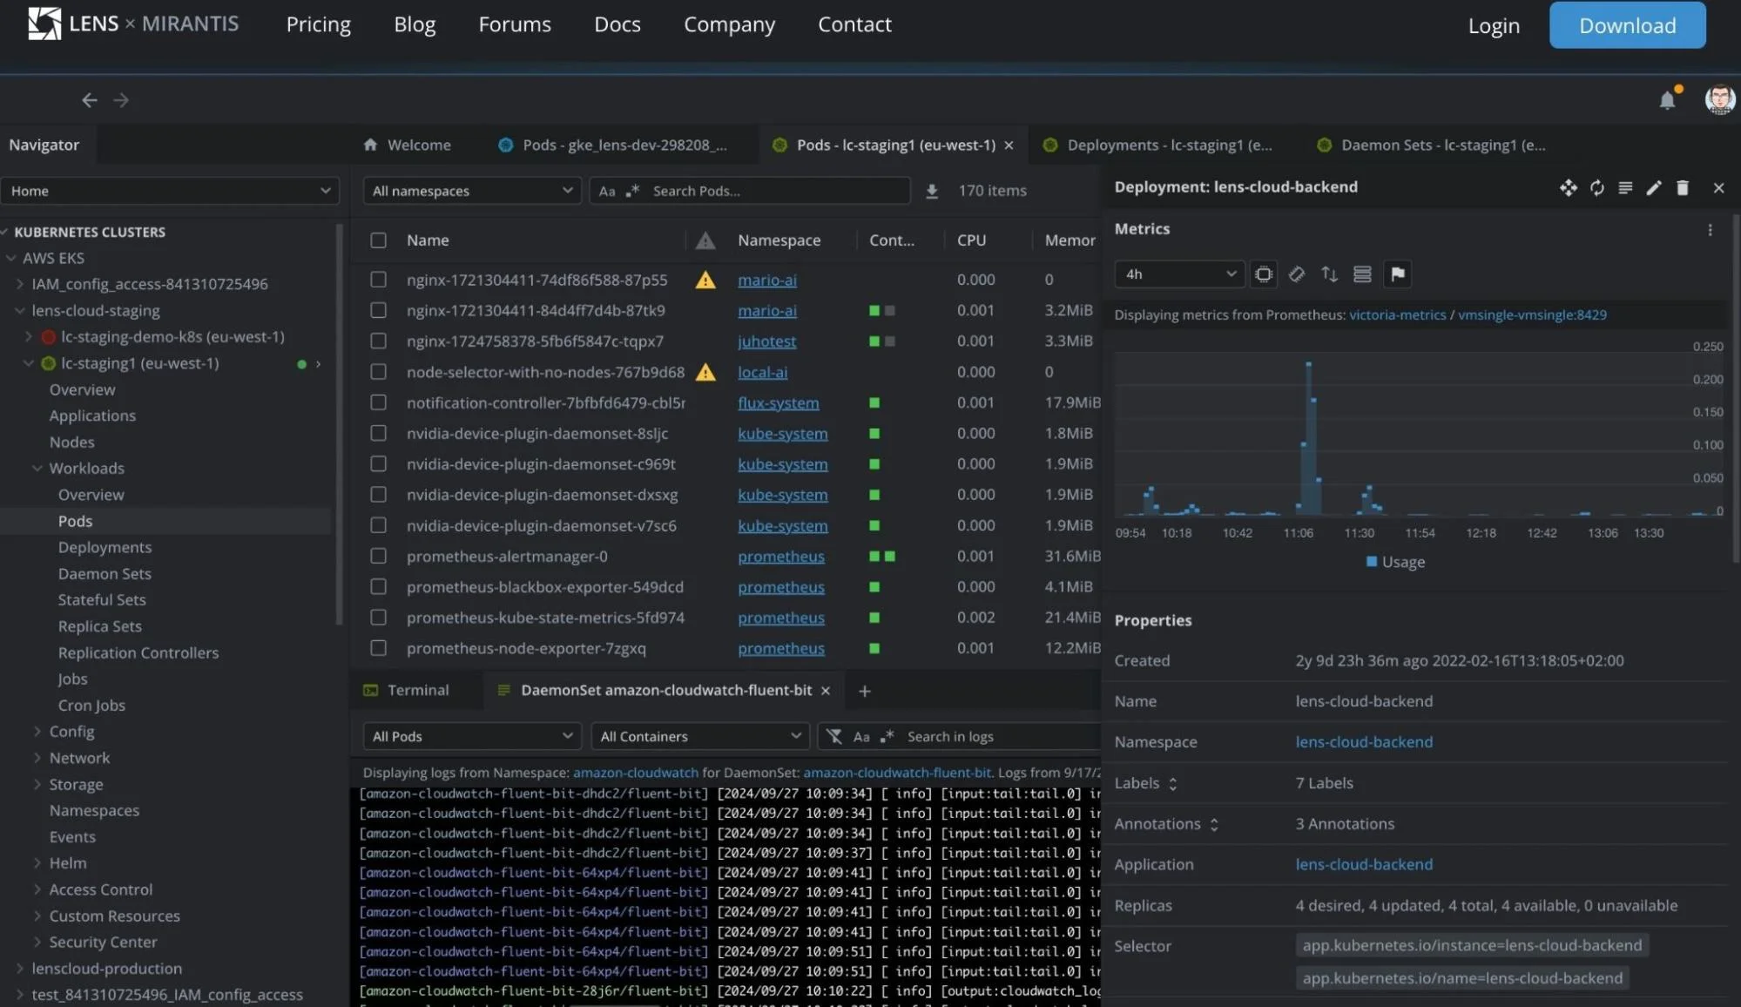Screen dimensions: 1741x1007
Task: Check prometheus-blackbox-exporter row checkbox
Action: [x=378, y=587]
